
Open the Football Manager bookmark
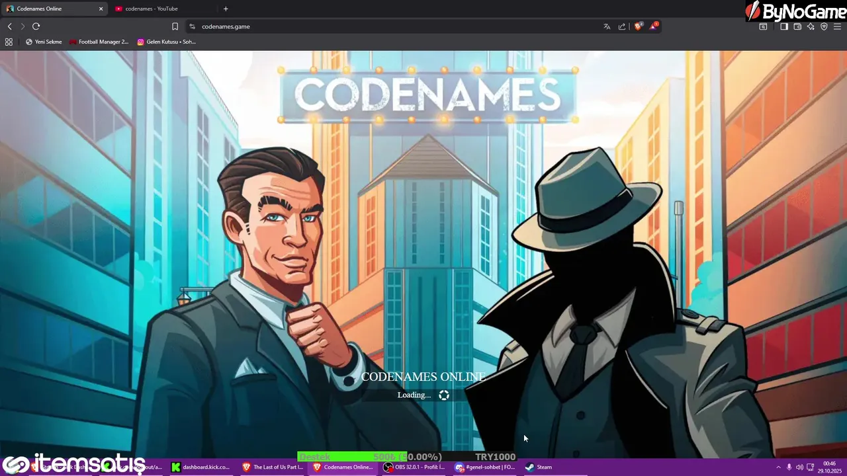click(x=99, y=42)
